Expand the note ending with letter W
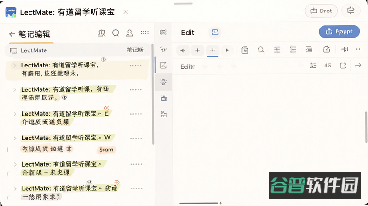This screenshot has width=368, height=206. [x=15, y=139]
